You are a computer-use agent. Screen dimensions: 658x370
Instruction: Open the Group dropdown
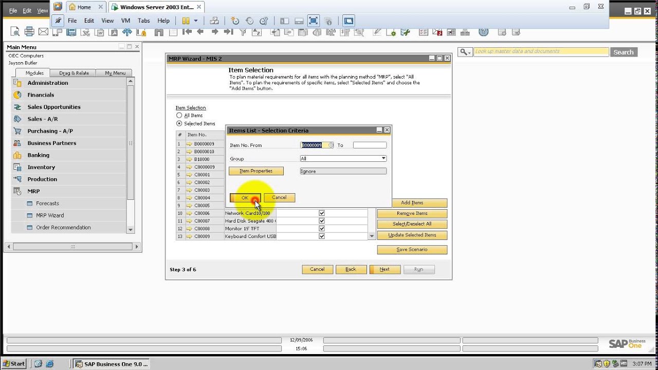click(x=383, y=159)
